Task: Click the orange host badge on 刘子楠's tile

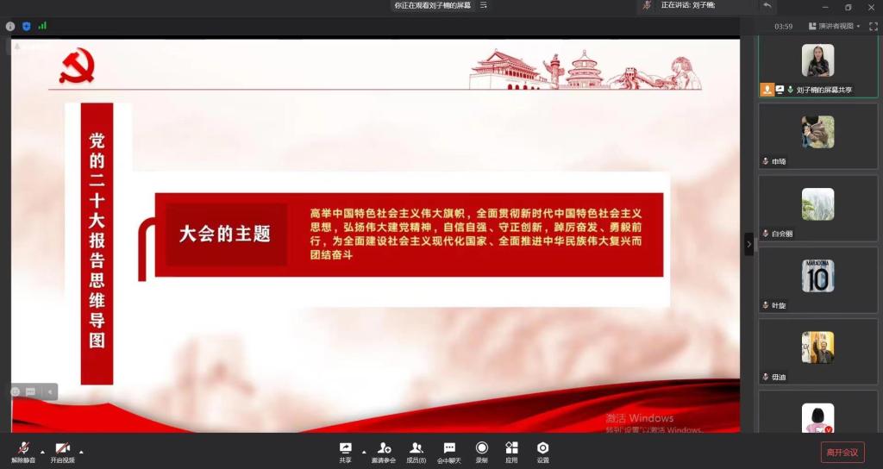Action: click(767, 90)
